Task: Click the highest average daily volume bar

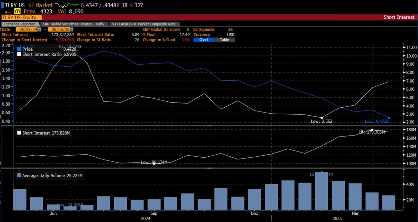Action: coord(322,191)
